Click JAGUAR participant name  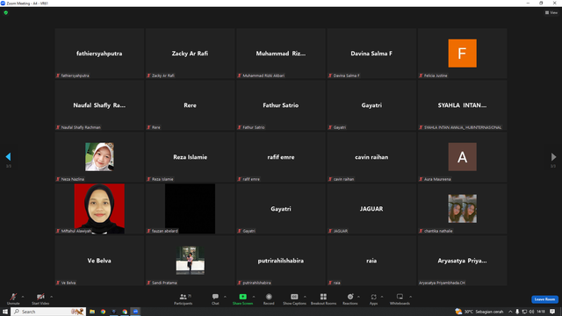point(371,209)
